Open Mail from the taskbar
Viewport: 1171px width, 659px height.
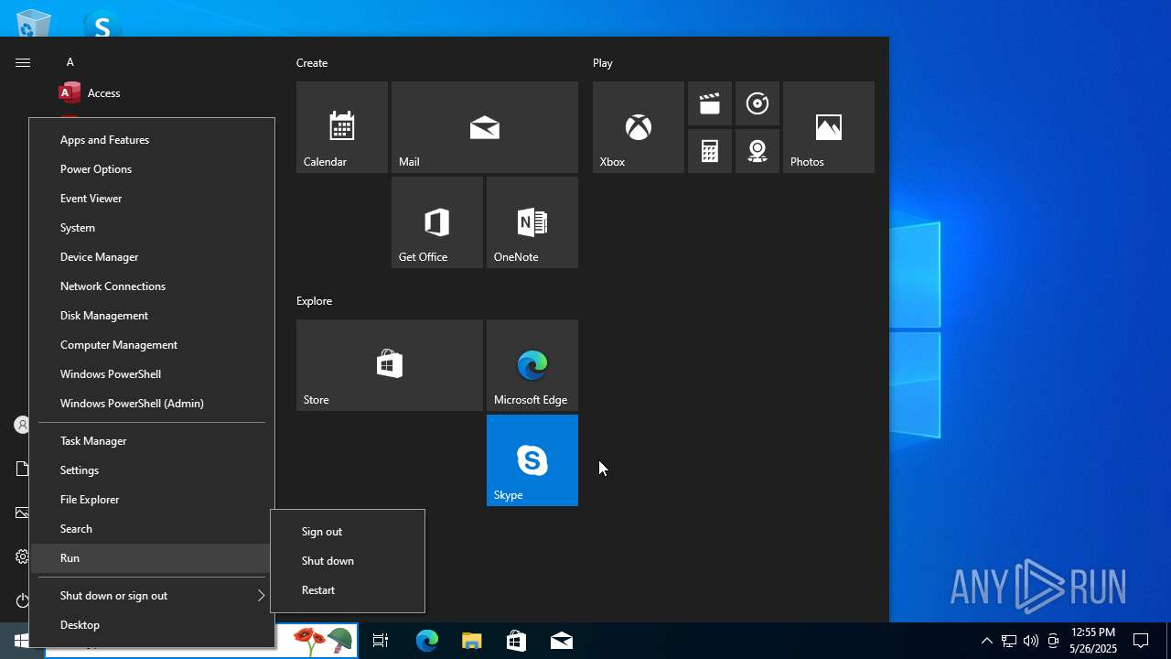click(x=562, y=641)
